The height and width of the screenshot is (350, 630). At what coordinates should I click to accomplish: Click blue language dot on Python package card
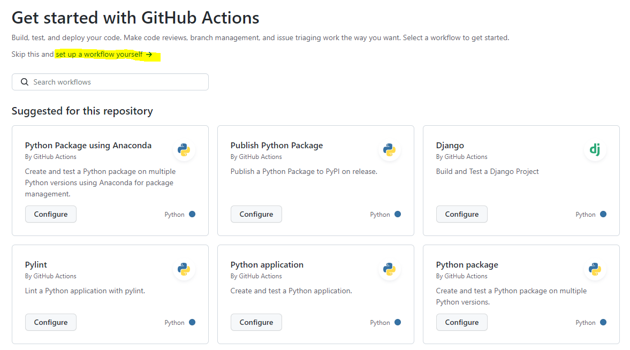(x=603, y=322)
